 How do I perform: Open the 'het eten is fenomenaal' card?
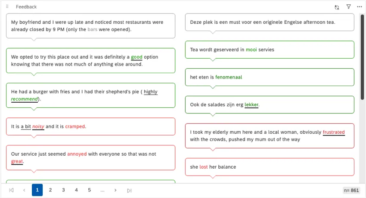(x=269, y=77)
